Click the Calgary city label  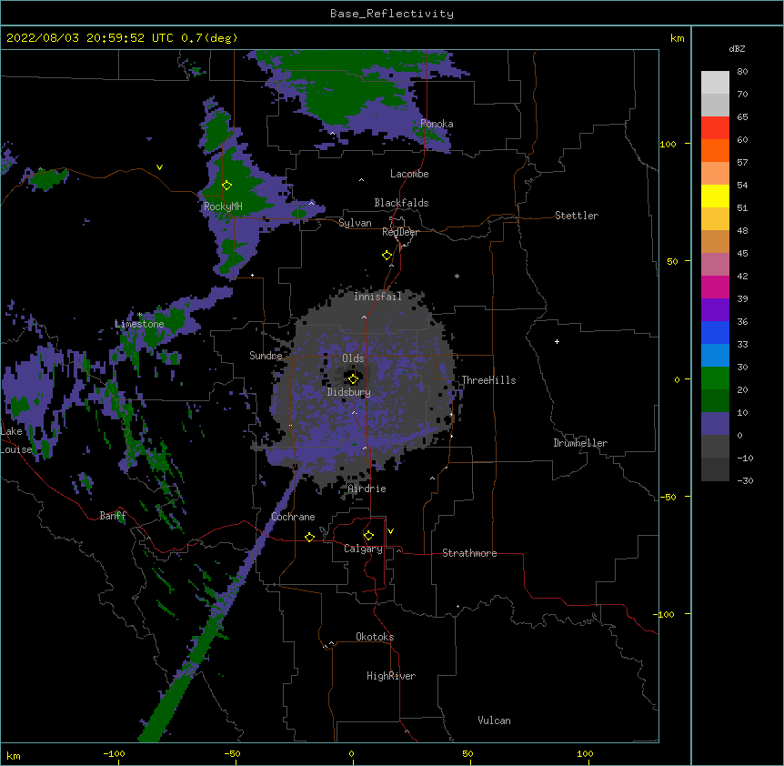363,549
